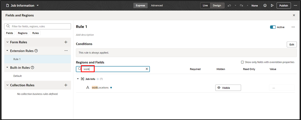This screenshot has width=301, height=120.
Task: Switch to the Advanced tab
Action: [x=157, y=5]
